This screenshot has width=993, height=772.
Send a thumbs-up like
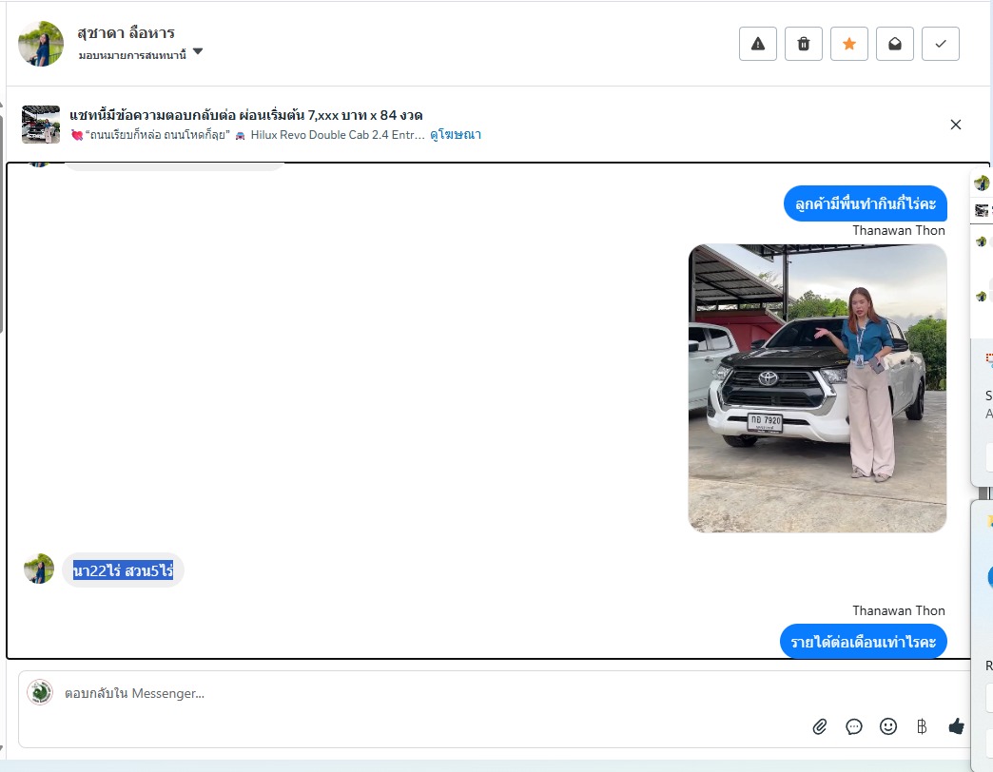point(956,726)
